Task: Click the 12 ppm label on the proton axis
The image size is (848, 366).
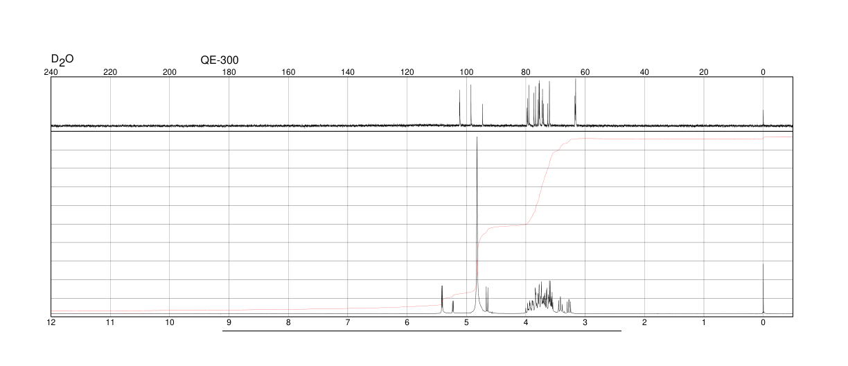Action: tap(51, 323)
